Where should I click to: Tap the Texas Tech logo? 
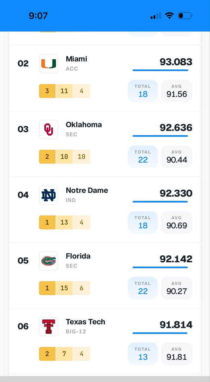tap(49, 327)
